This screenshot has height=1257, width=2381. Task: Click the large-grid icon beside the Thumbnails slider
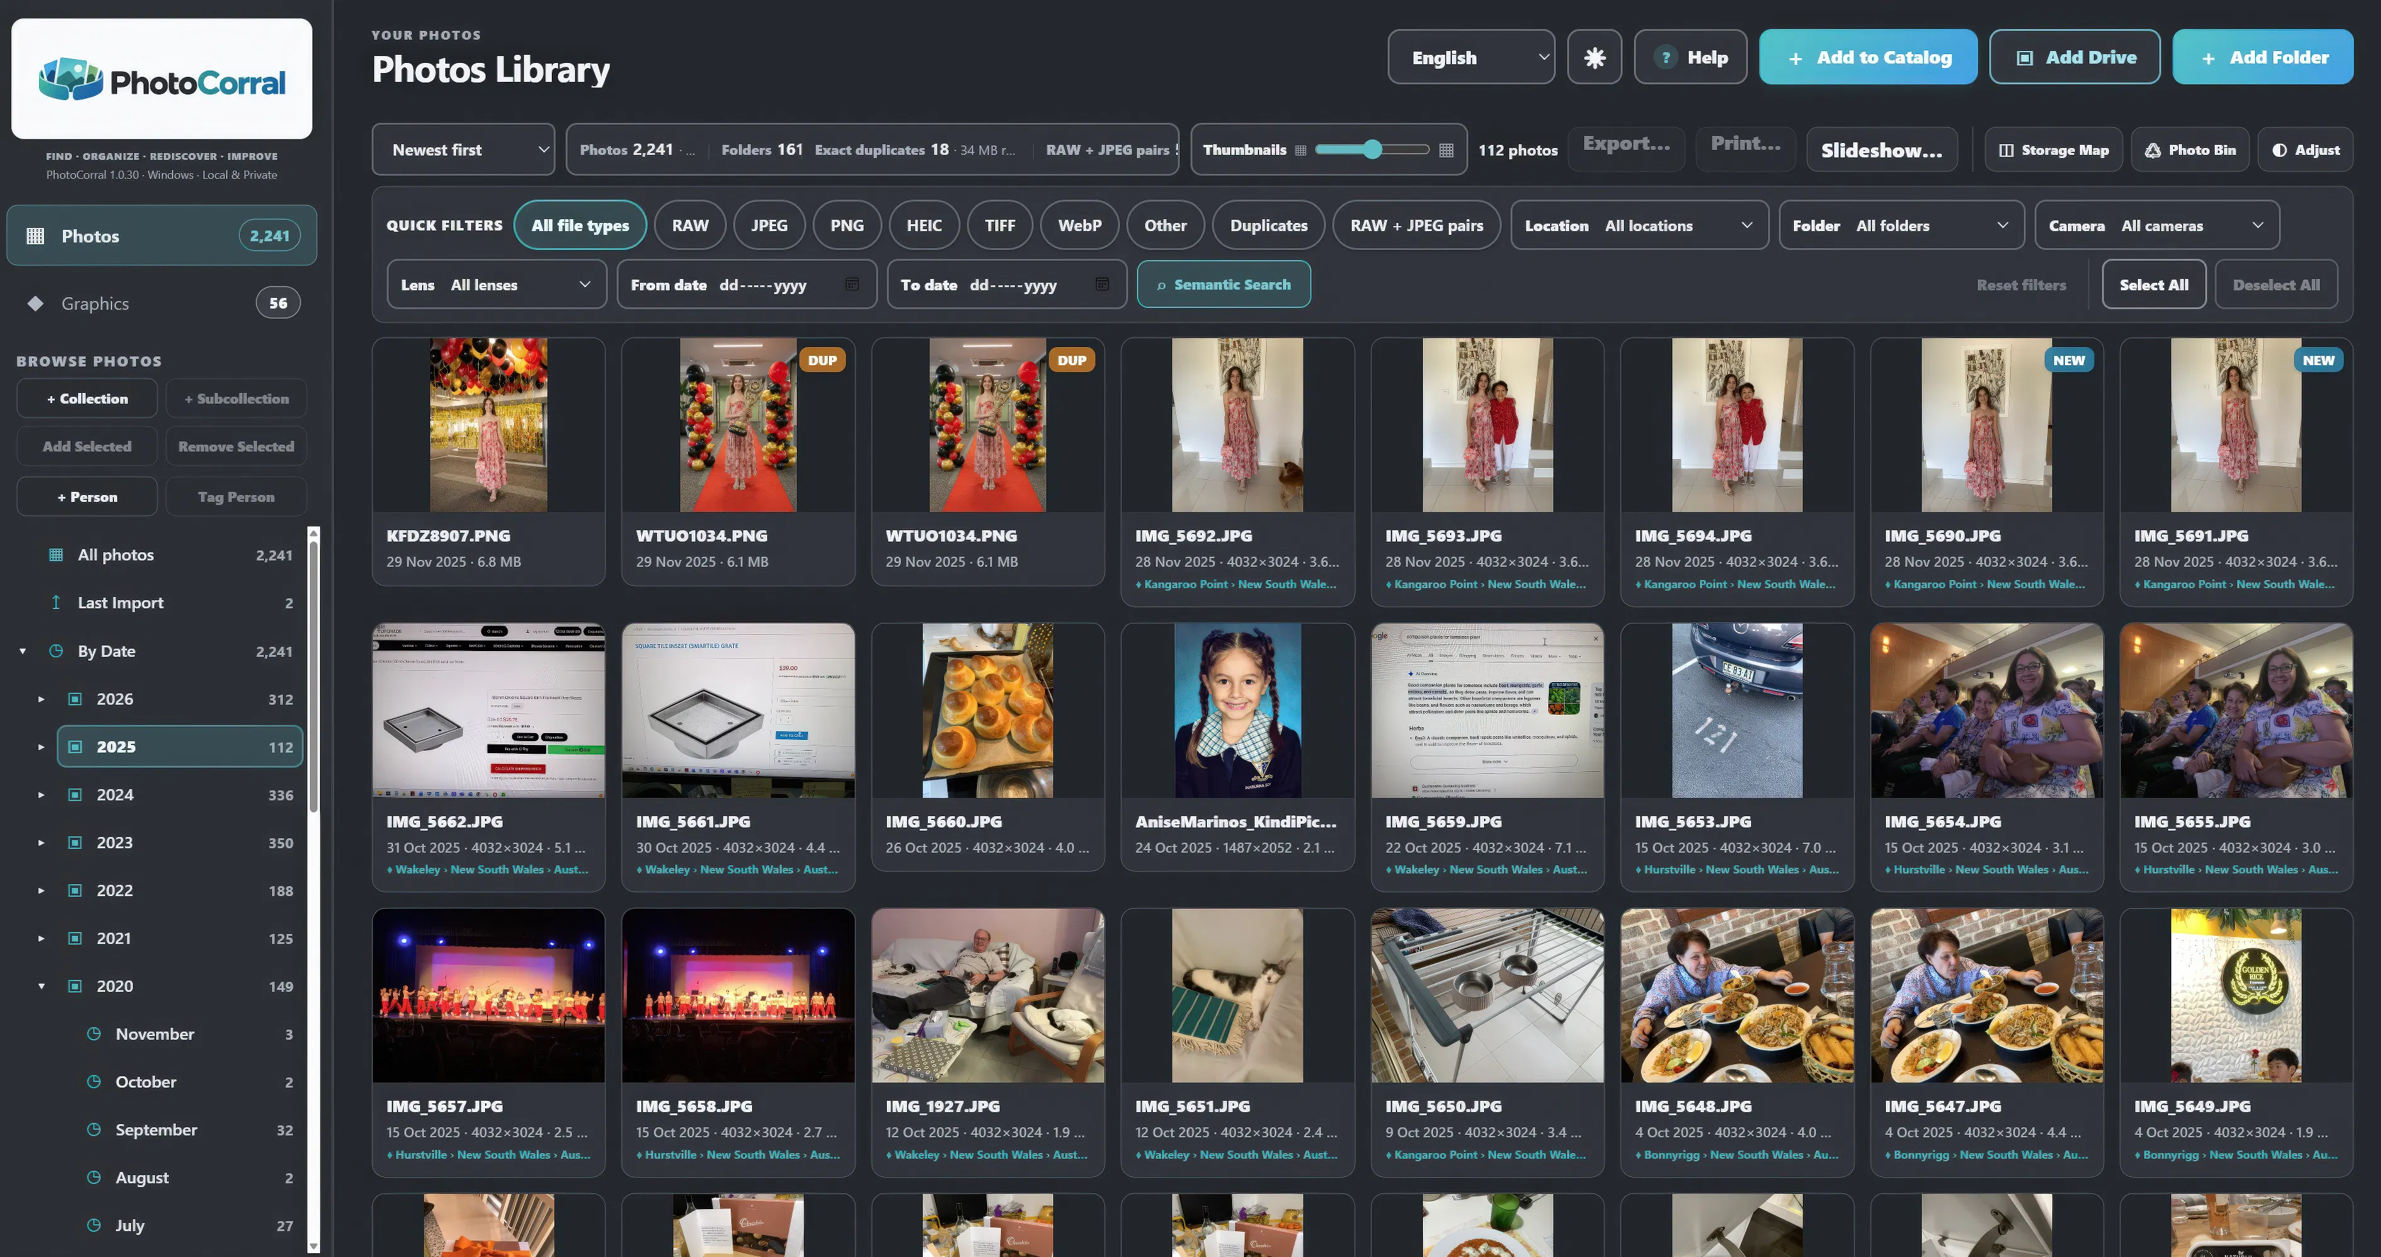[1446, 150]
